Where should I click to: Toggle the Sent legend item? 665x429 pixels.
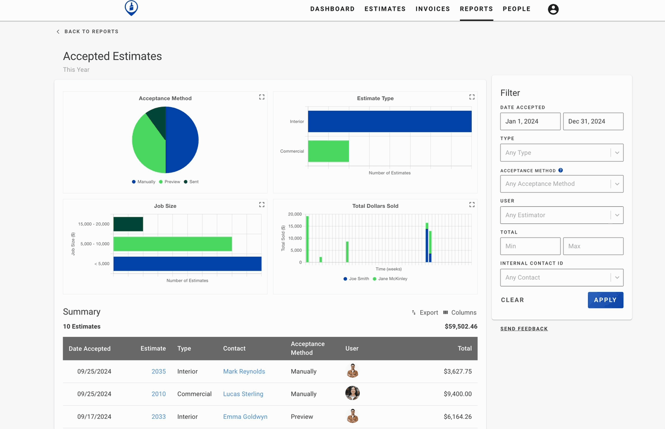(191, 182)
